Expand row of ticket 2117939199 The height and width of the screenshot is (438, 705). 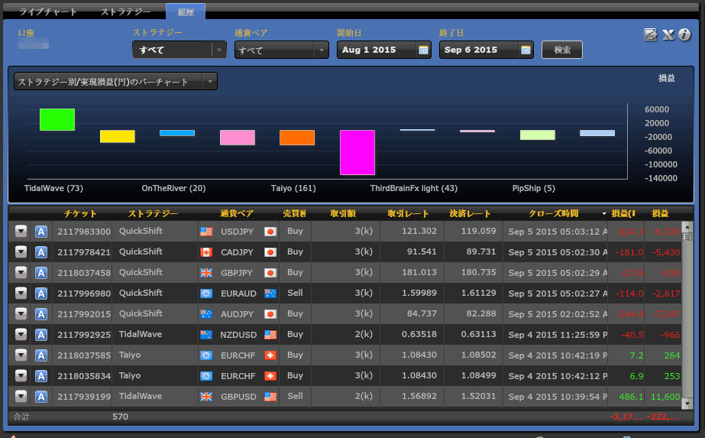(x=21, y=397)
